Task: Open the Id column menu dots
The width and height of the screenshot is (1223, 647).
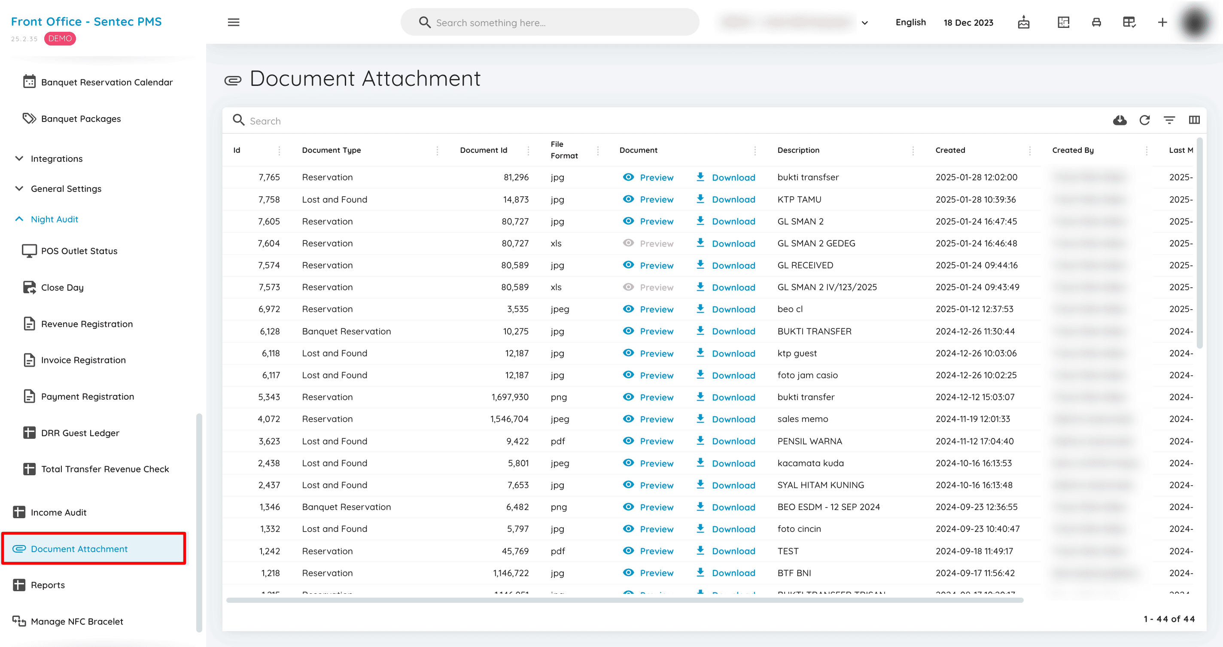Action: click(x=279, y=150)
